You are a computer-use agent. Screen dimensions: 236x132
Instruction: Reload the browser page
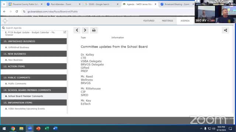[17, 11]
